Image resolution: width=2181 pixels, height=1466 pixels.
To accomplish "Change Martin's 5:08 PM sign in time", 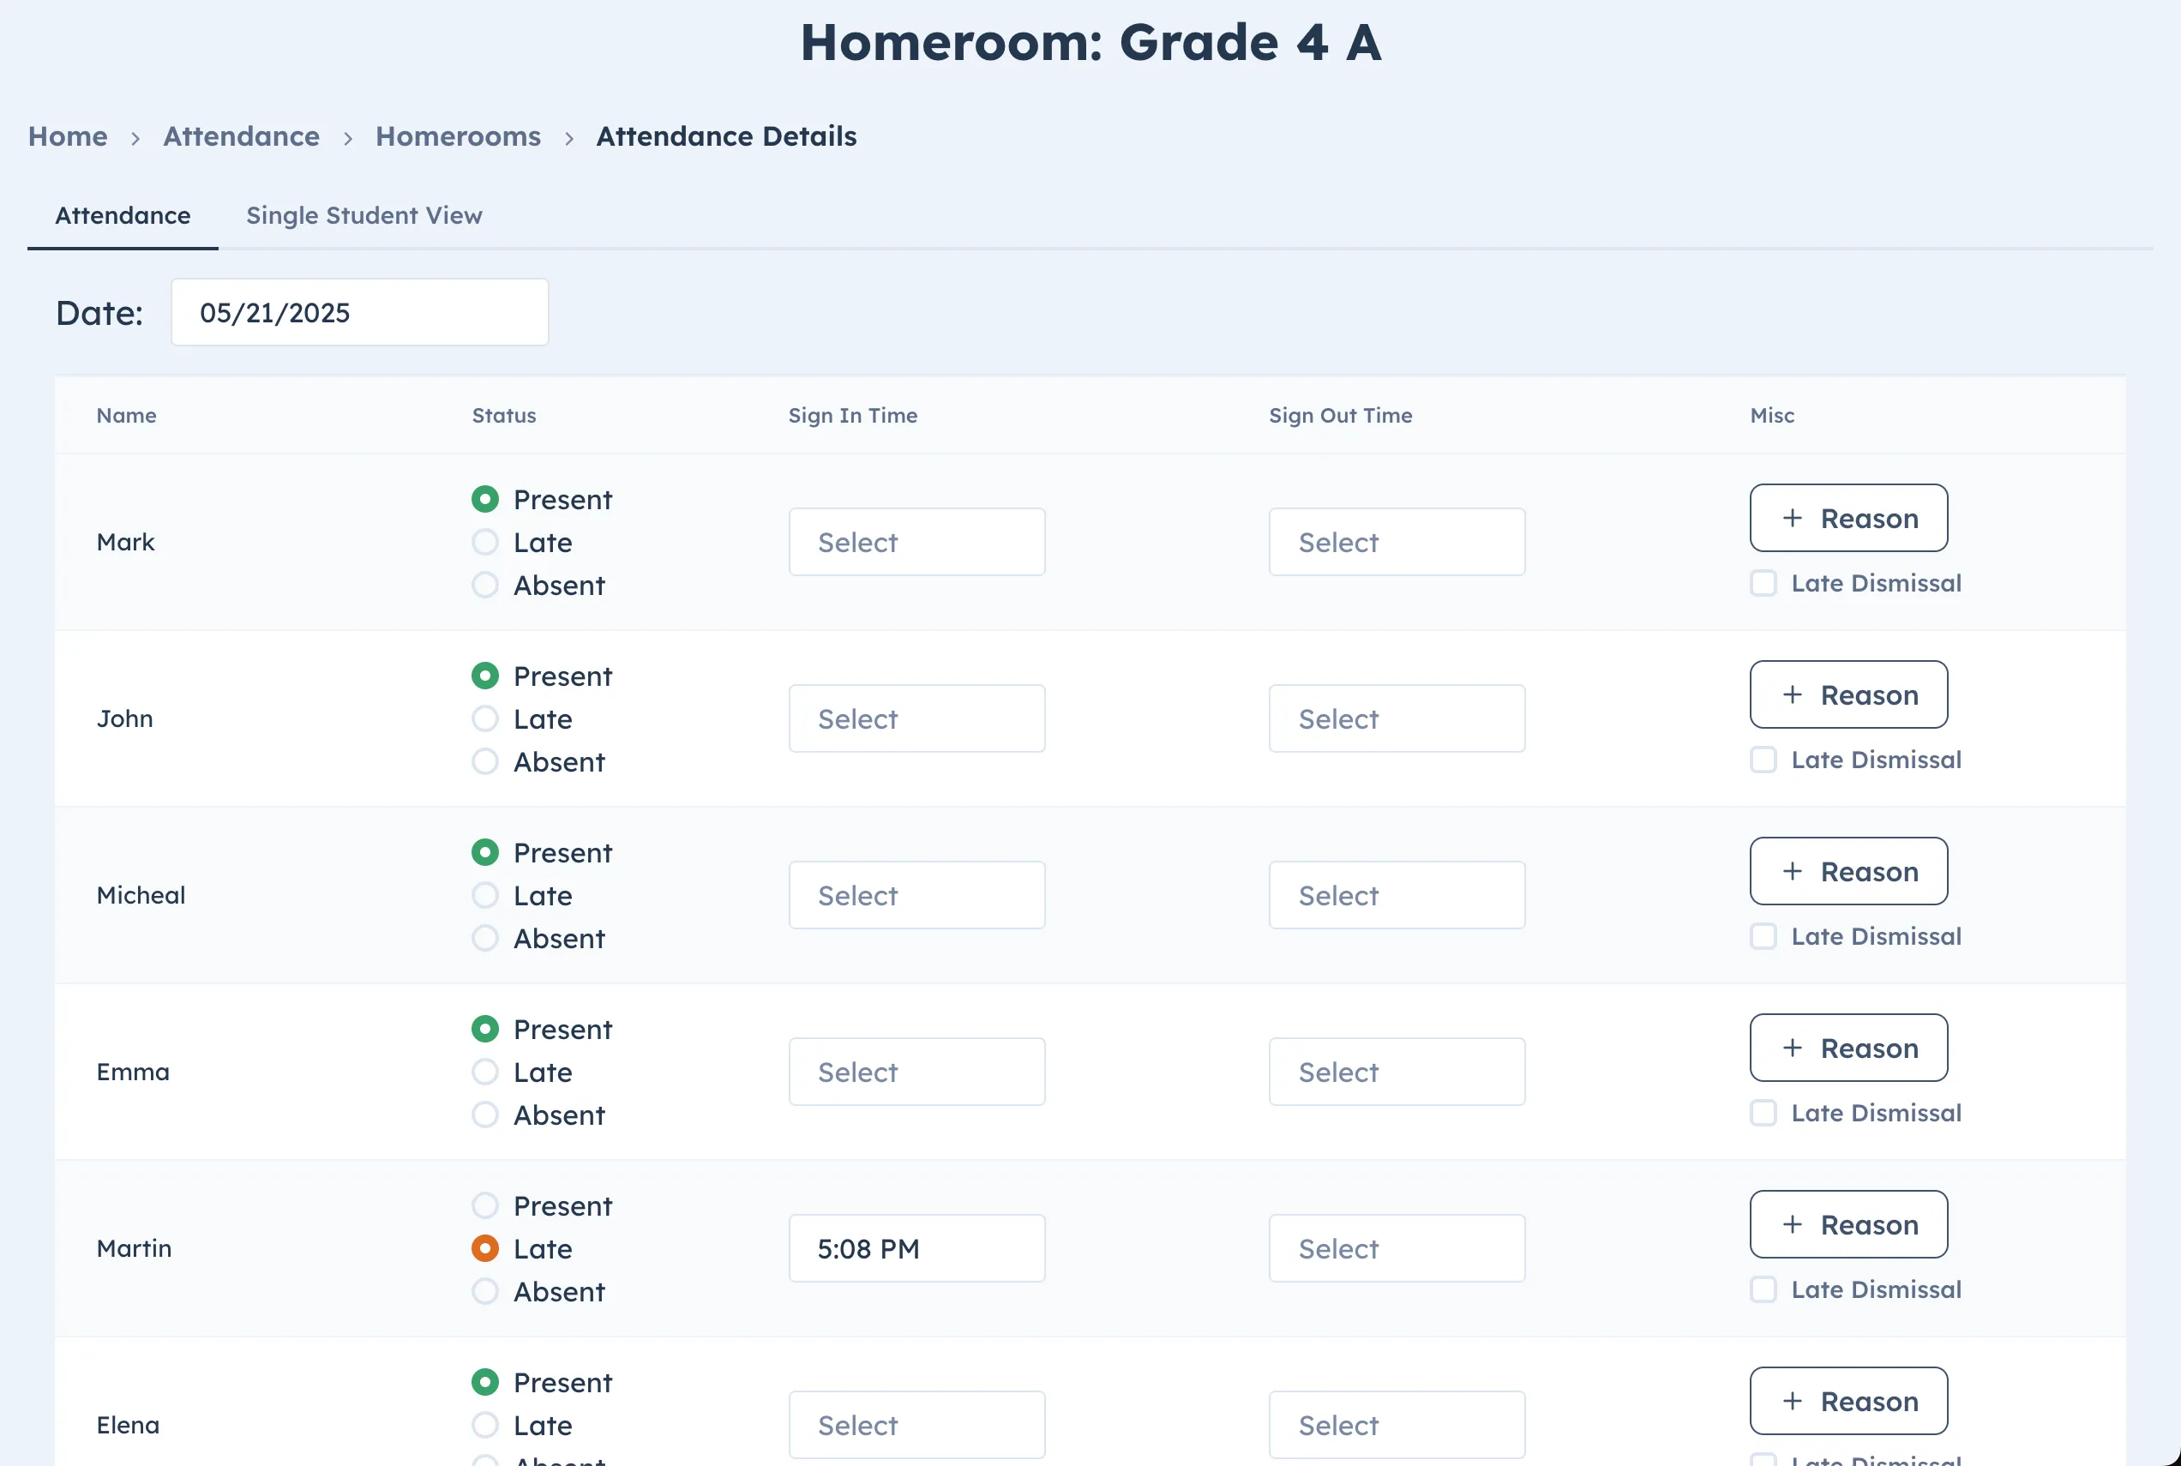I will coord(916,1249).
